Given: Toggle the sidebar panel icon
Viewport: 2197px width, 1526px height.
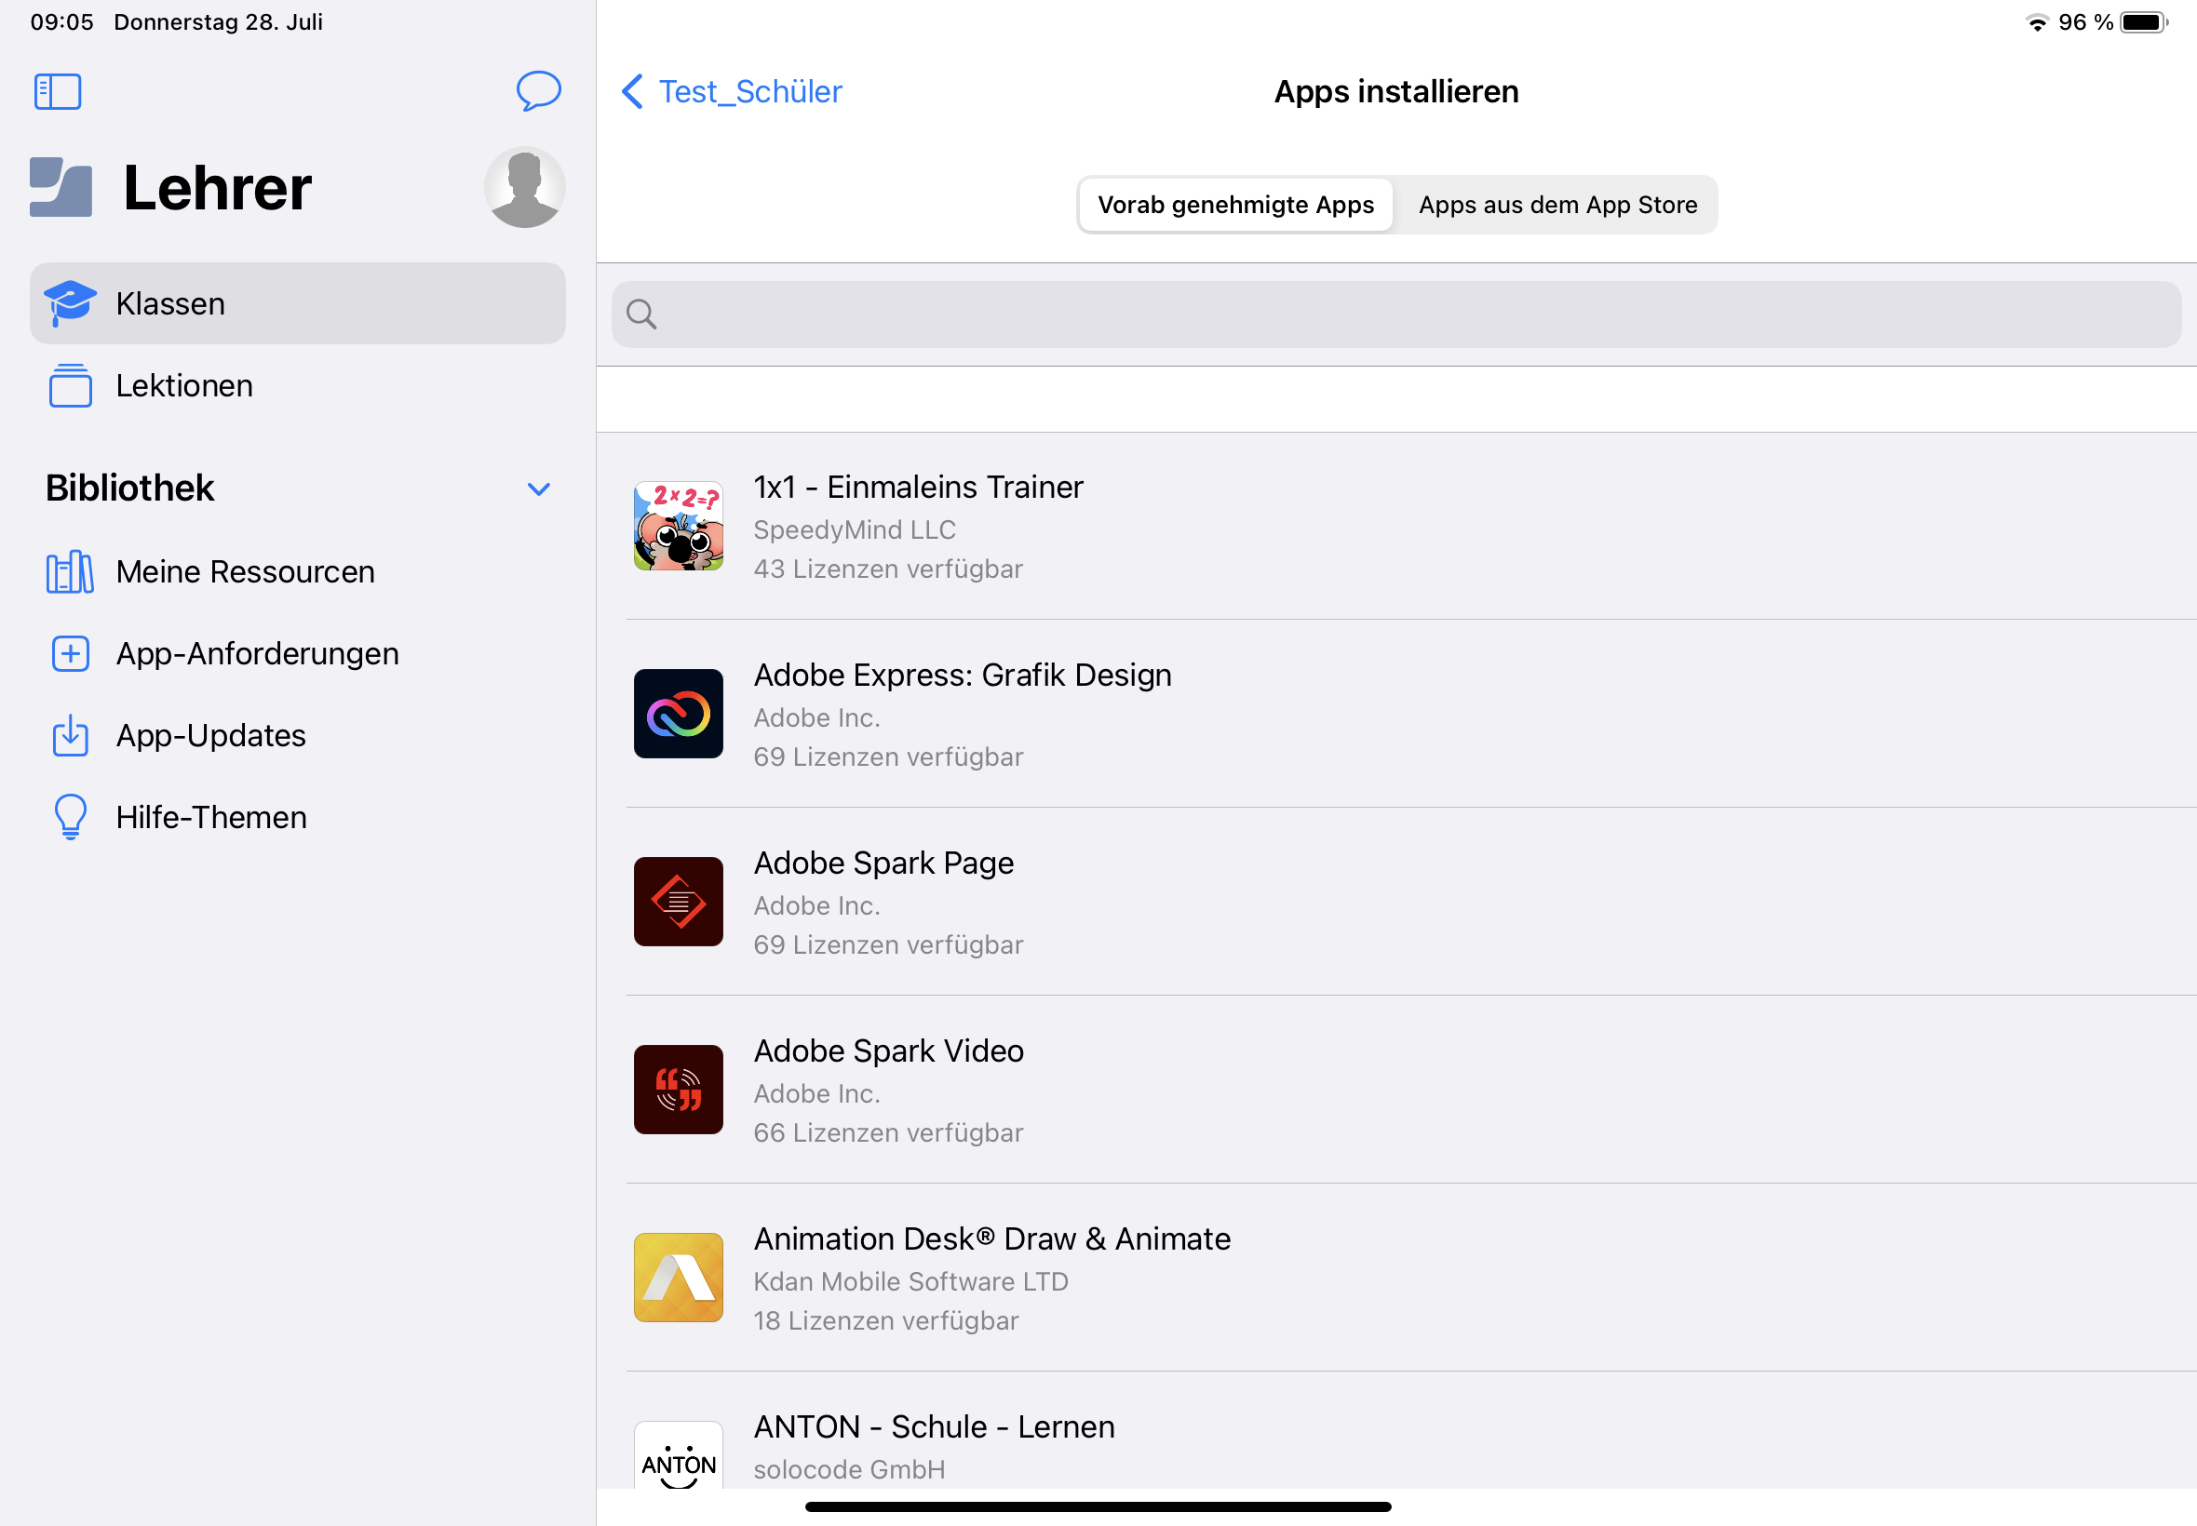Looking at the screenshot, I should coord(58,92).
